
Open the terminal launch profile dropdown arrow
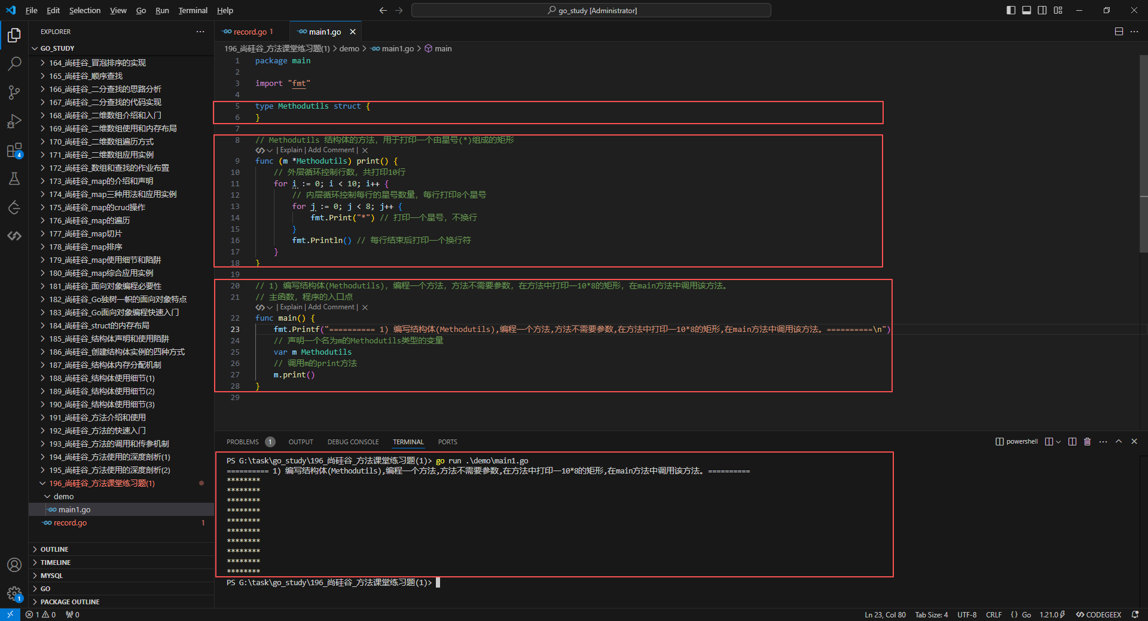(x=1058, y=442)
